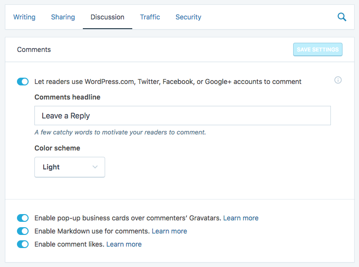Image resolution: width=359 pixels, height=267 pixels.
Task: Follow Learn more link for Markdown comments
Action: pyautogui.click(x=170, y=231)
